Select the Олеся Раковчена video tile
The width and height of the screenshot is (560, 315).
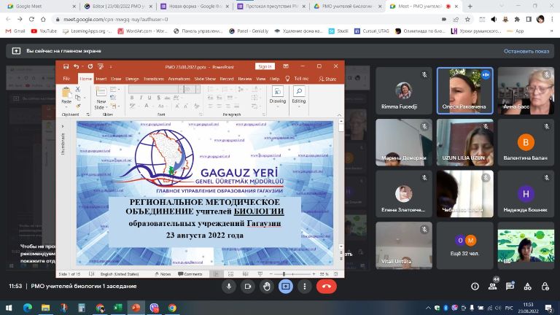pos(464,90)
